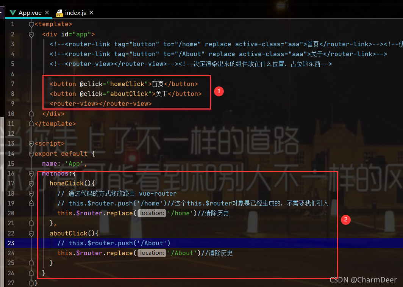Viewport: 403px width, 287px height.
Task: Click line number 7 in the gutter
Action: pyautogui.click(x=12, y=84)
